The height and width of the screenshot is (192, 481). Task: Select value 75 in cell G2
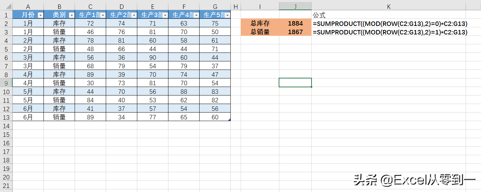pyautogui.click(x=215, y=24)
